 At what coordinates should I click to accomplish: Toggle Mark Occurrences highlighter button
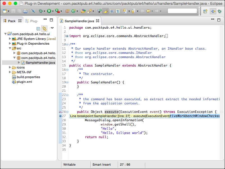pyautogui.click(x=105, y=11)
